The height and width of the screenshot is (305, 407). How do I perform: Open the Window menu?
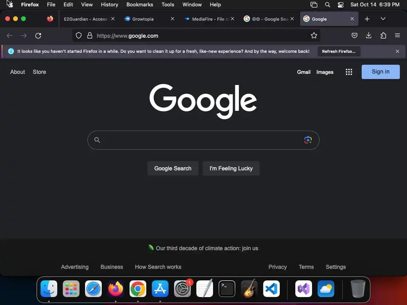pos(192,4)
